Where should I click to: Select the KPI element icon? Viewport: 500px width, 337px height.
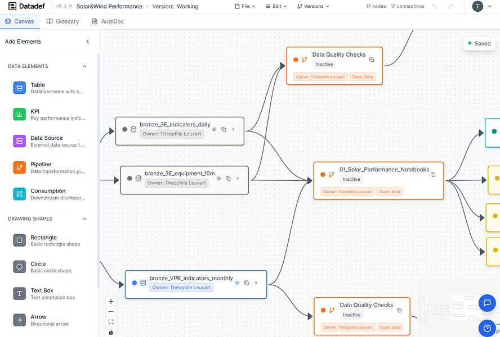tap(20, 114)
